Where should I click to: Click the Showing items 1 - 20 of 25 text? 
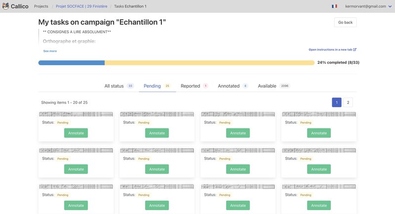pos(64,102)
